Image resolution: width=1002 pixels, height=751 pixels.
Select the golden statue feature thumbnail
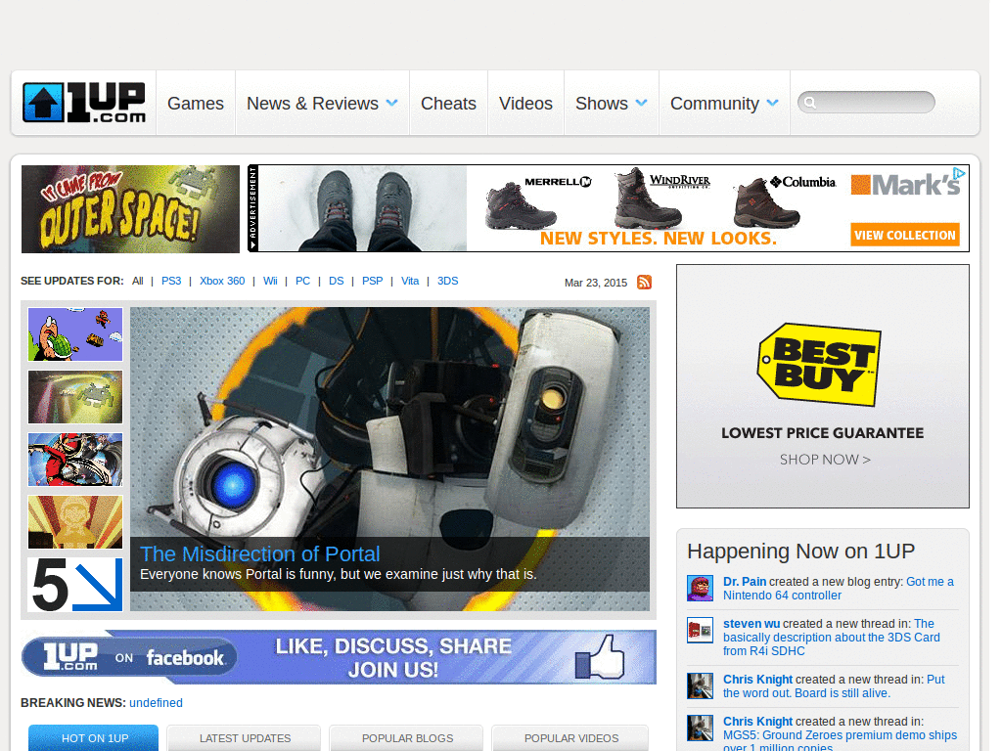[x=75, y=522]
